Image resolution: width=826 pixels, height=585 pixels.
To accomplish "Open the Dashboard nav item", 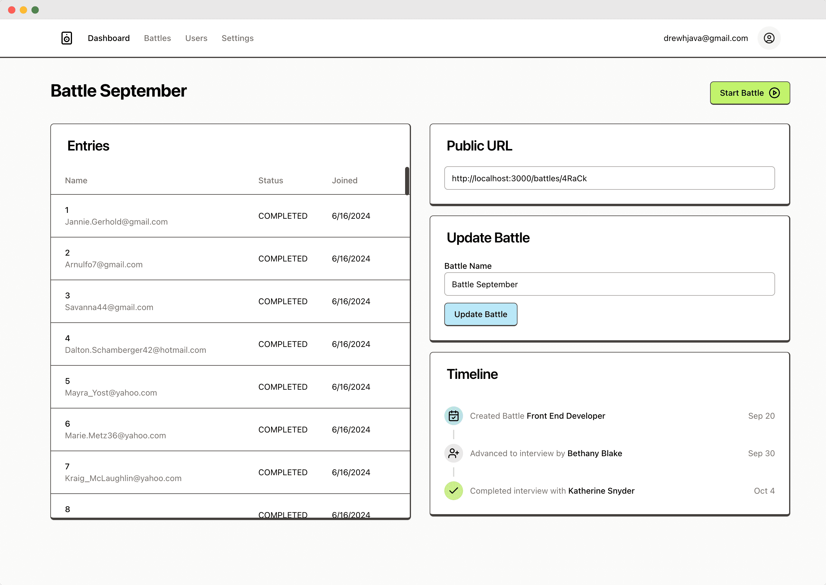I will point(109,38).
